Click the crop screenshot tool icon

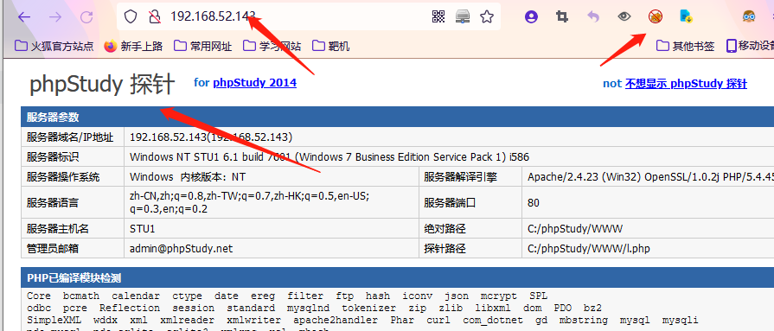562,16
